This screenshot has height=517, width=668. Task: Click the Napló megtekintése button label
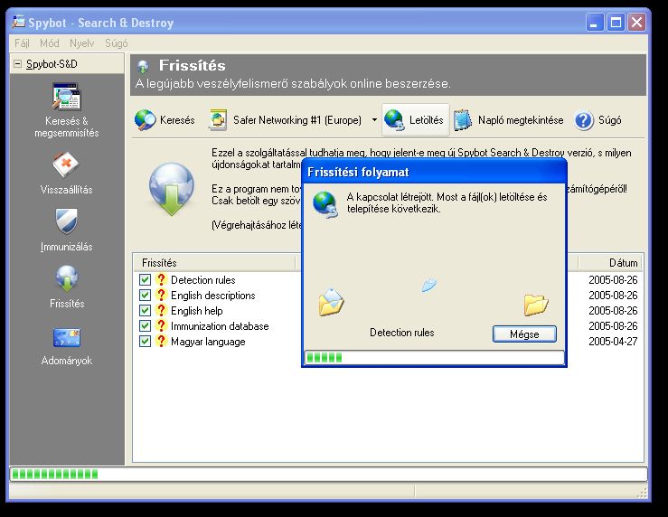point(521,120)
